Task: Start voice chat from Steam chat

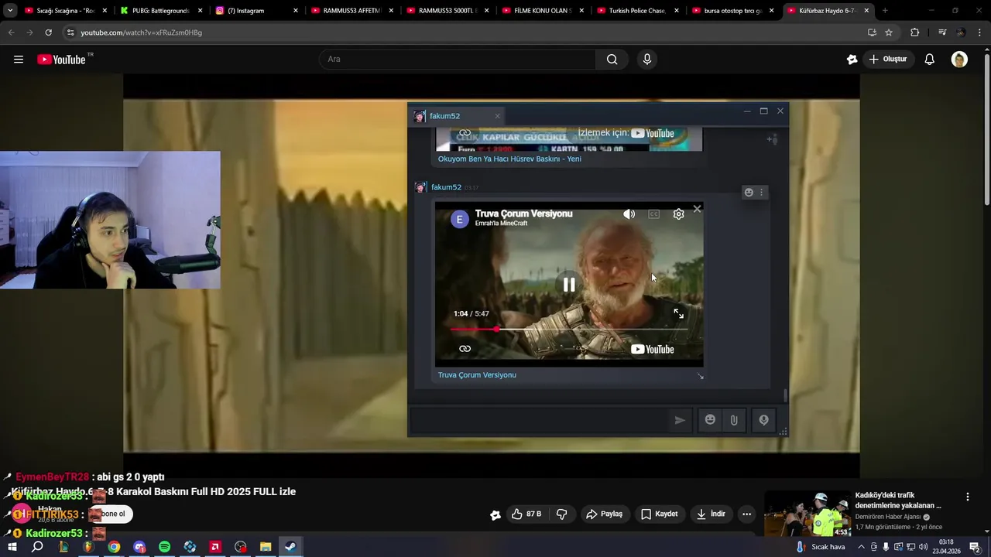Action: click(763, 420)
